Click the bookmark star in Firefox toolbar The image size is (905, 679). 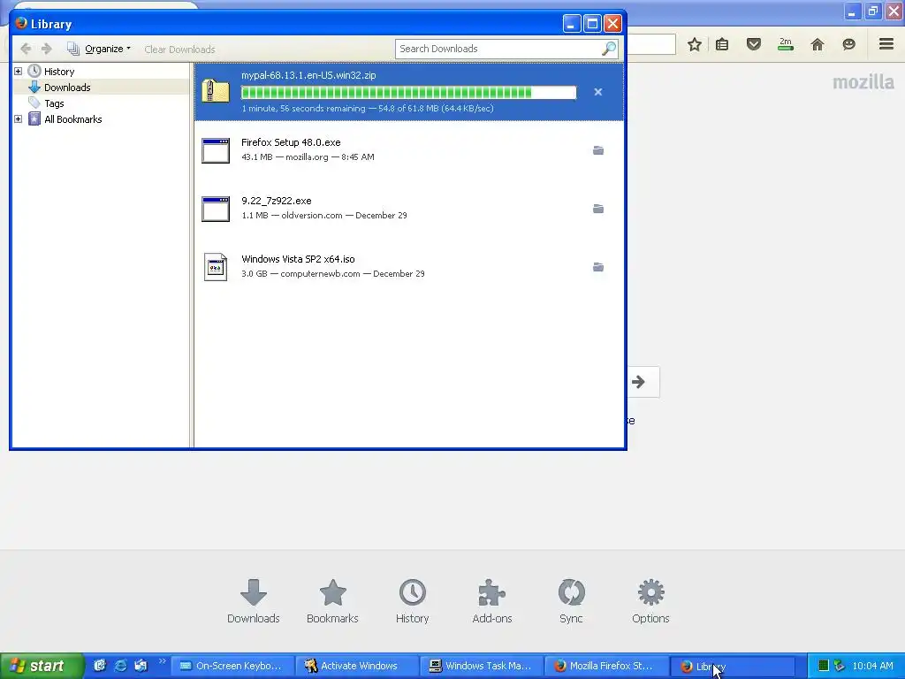695,44
